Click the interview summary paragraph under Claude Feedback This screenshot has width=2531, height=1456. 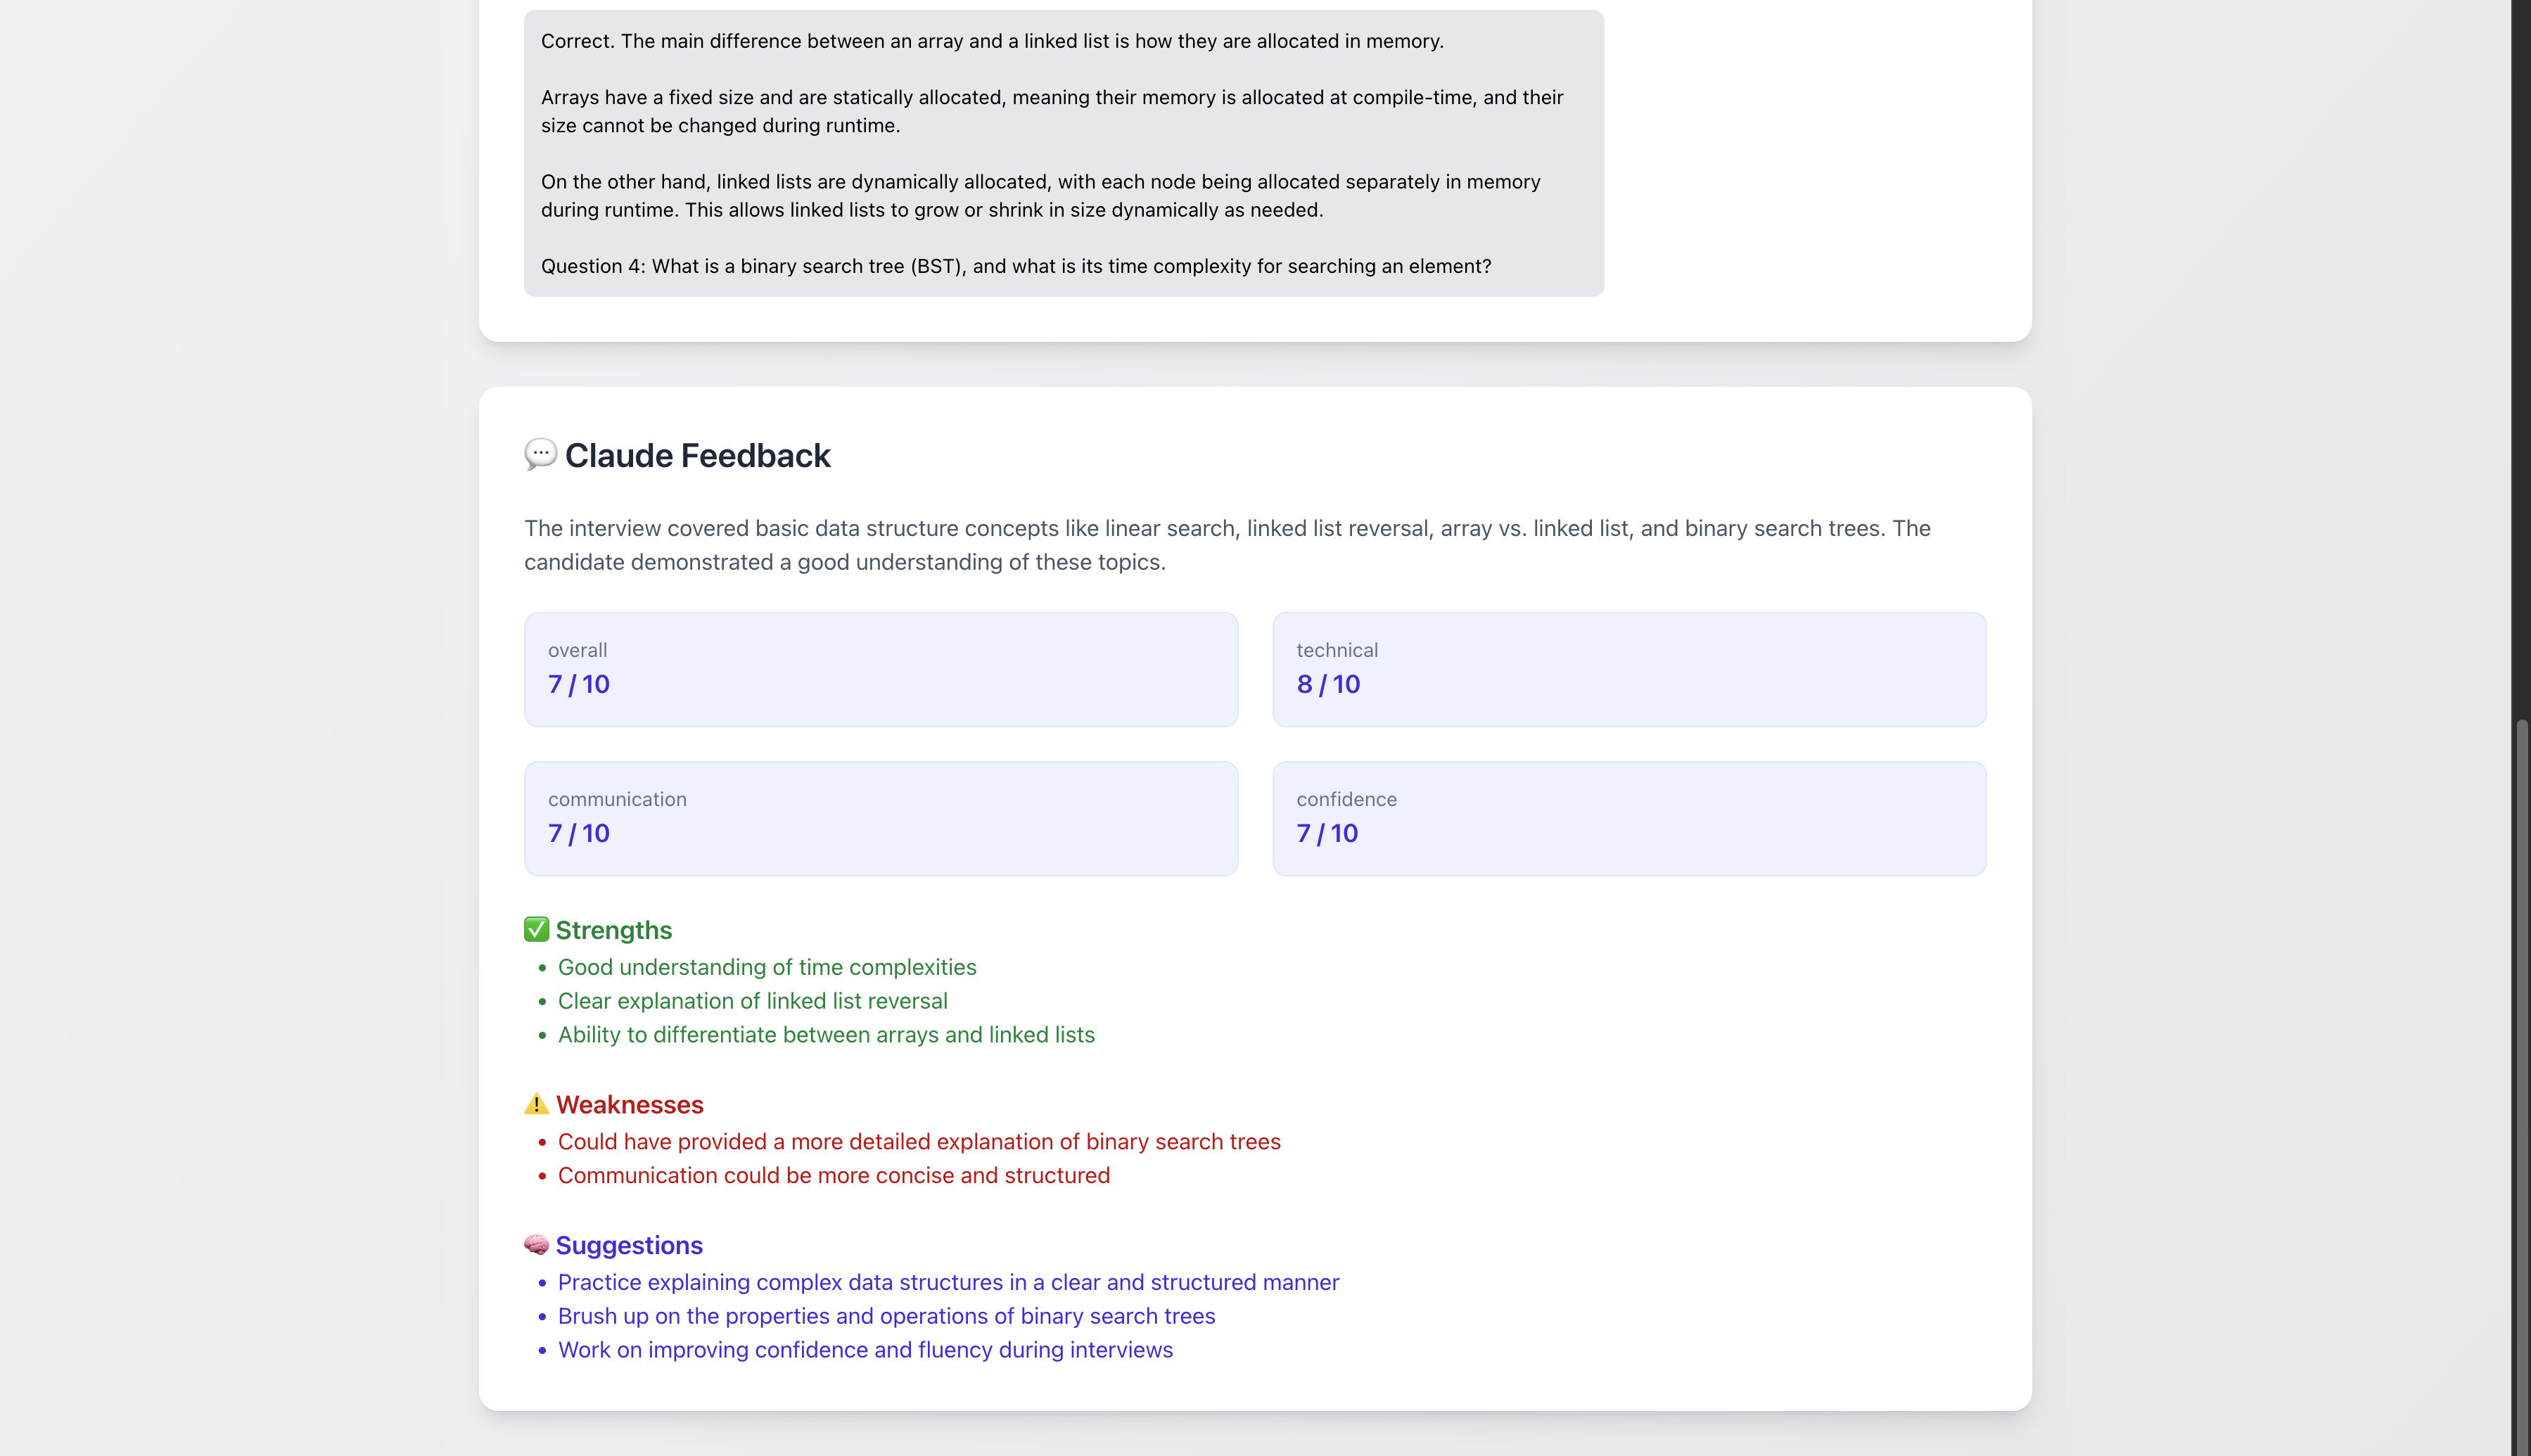[x=1227, y=545]
